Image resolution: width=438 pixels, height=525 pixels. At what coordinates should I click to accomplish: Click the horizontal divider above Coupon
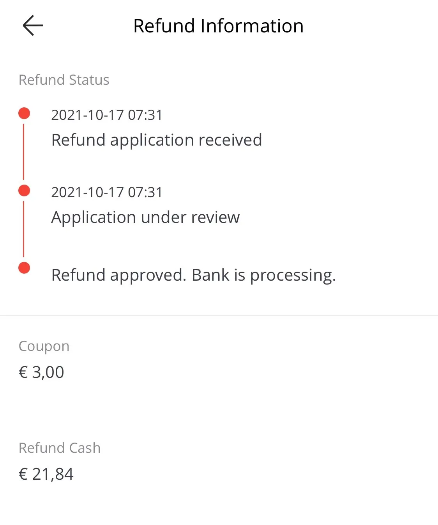pyautogui.click(x=219, y=315)
